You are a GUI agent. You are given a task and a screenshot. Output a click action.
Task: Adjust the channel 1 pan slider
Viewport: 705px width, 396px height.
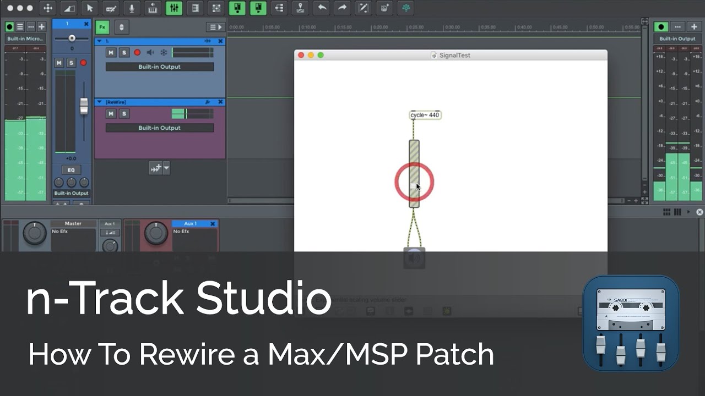point(72,38)
